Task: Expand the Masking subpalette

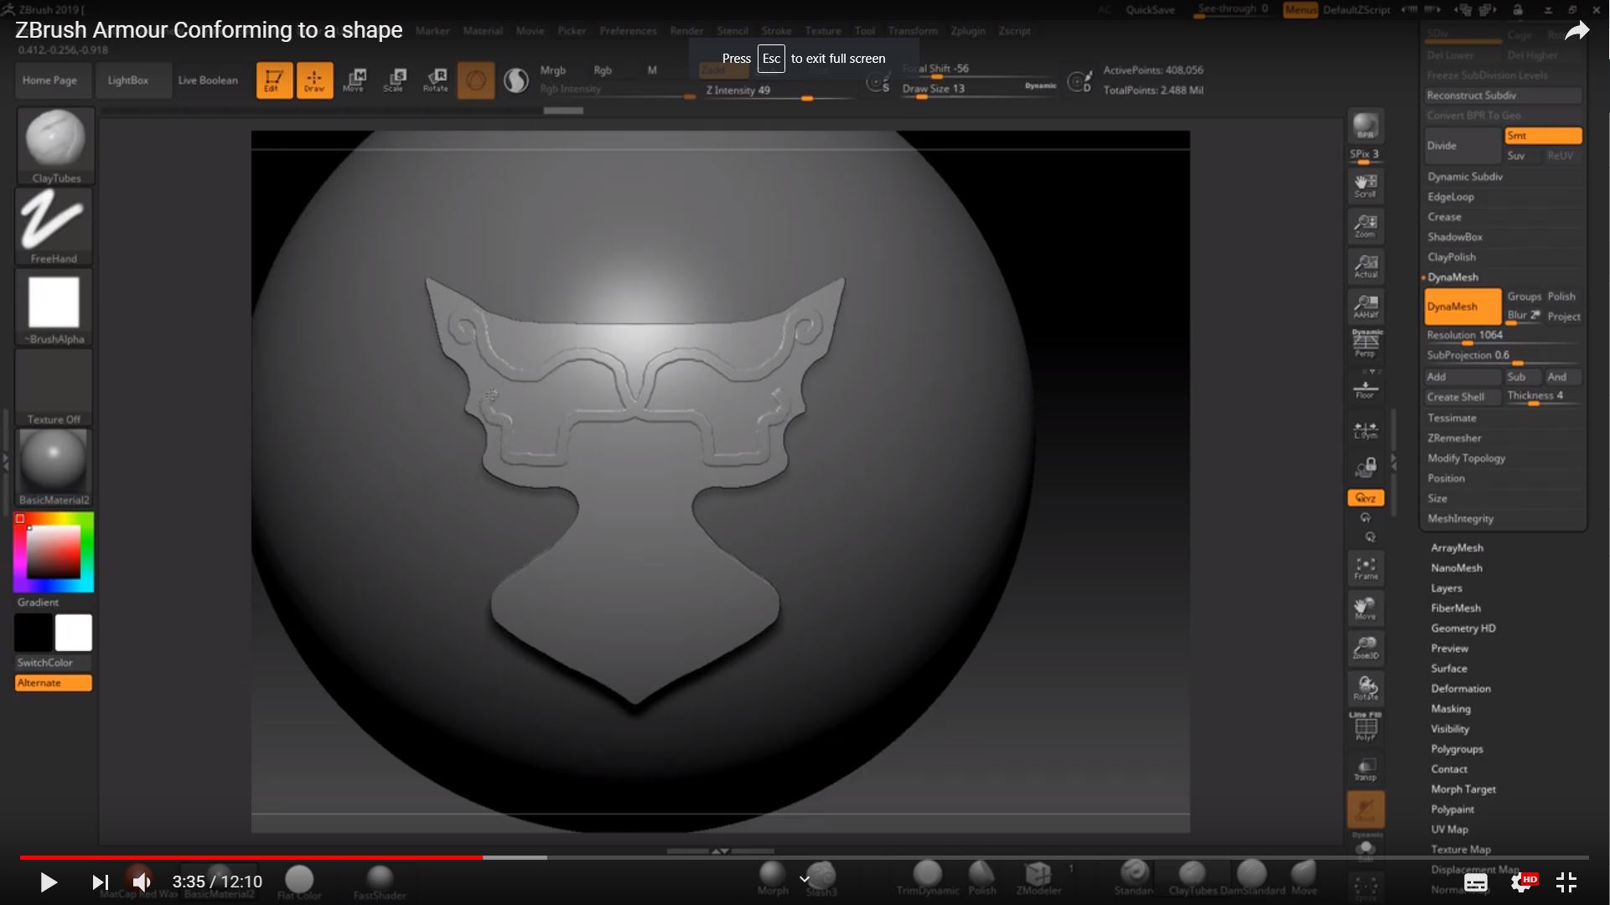Action: [x=1451, y=709]
